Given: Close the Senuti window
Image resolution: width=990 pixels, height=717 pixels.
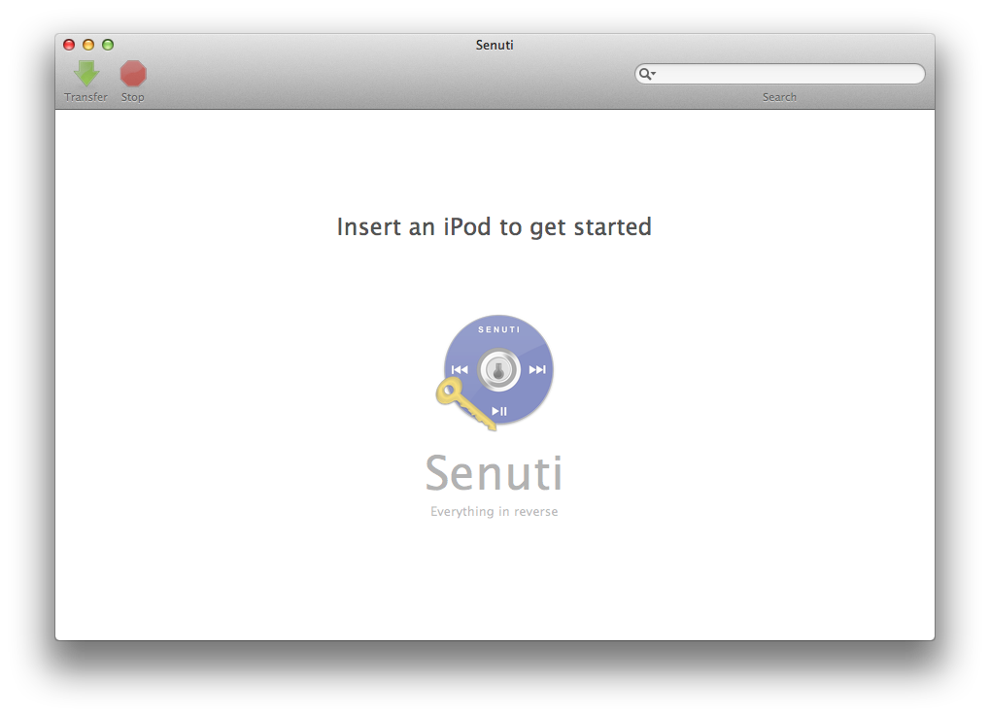Looking at the screenshot, I should (x=69, y=45).
